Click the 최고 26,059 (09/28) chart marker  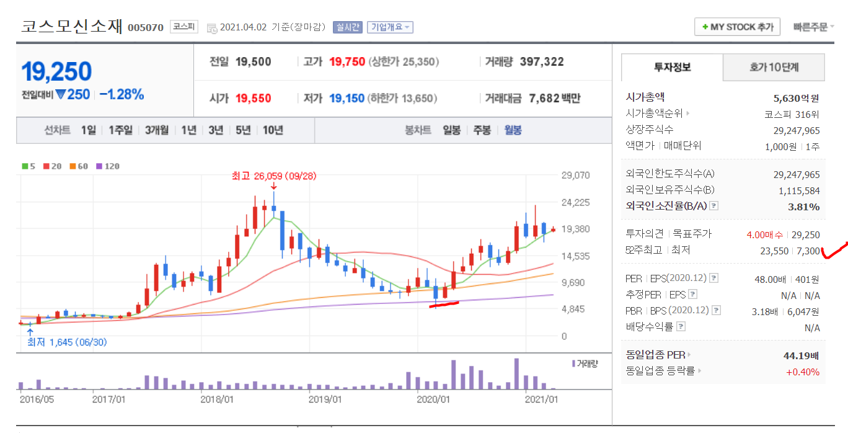tap(273, 177)
